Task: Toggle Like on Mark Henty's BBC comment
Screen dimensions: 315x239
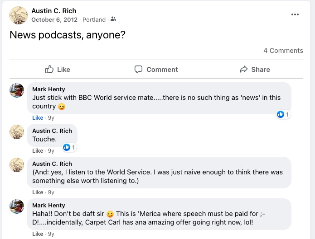Action: click(x=38, y=117)
